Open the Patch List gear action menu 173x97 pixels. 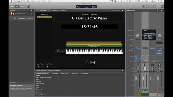click(32, 10)
